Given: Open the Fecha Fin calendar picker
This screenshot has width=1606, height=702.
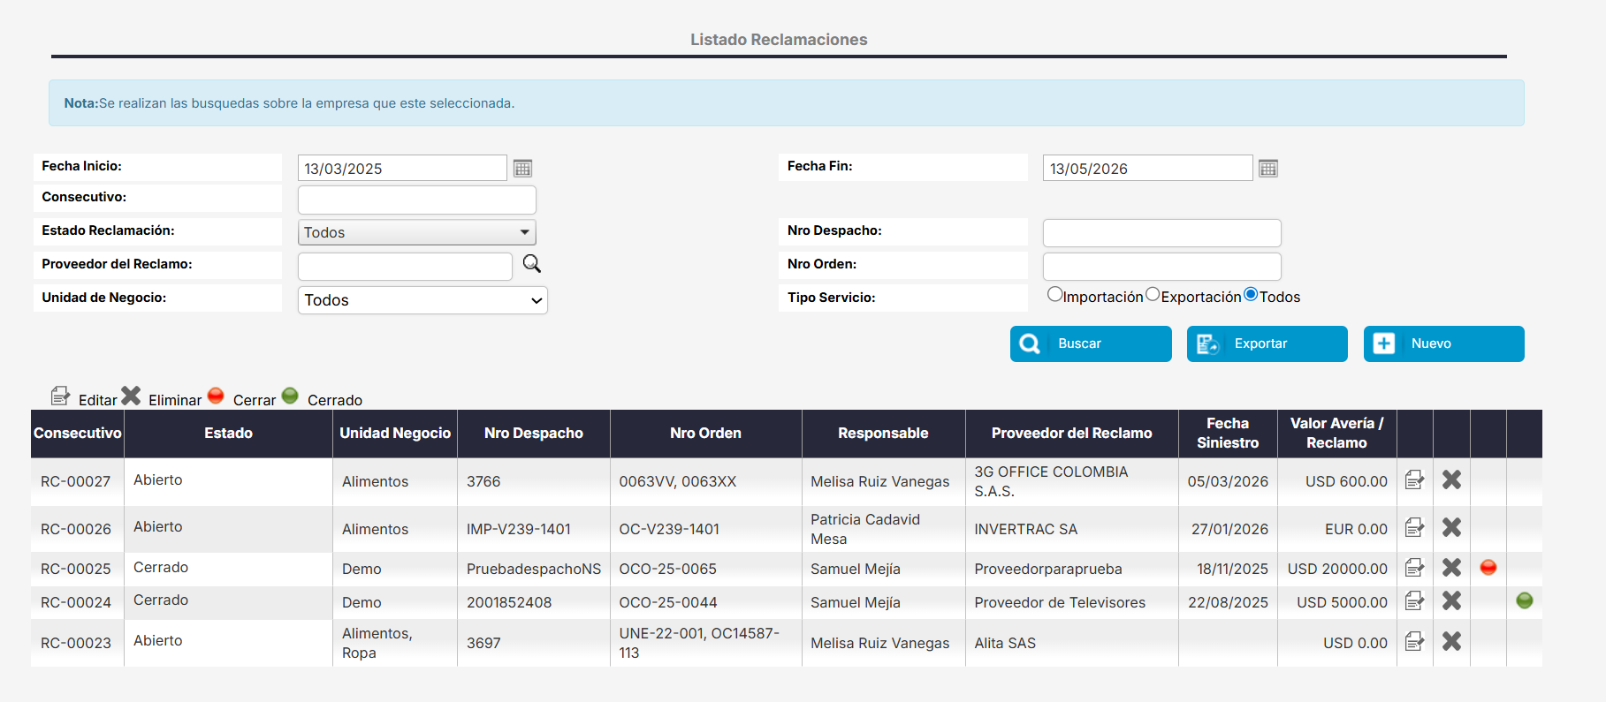Looking at the screenshot, I should point(1267,169).
